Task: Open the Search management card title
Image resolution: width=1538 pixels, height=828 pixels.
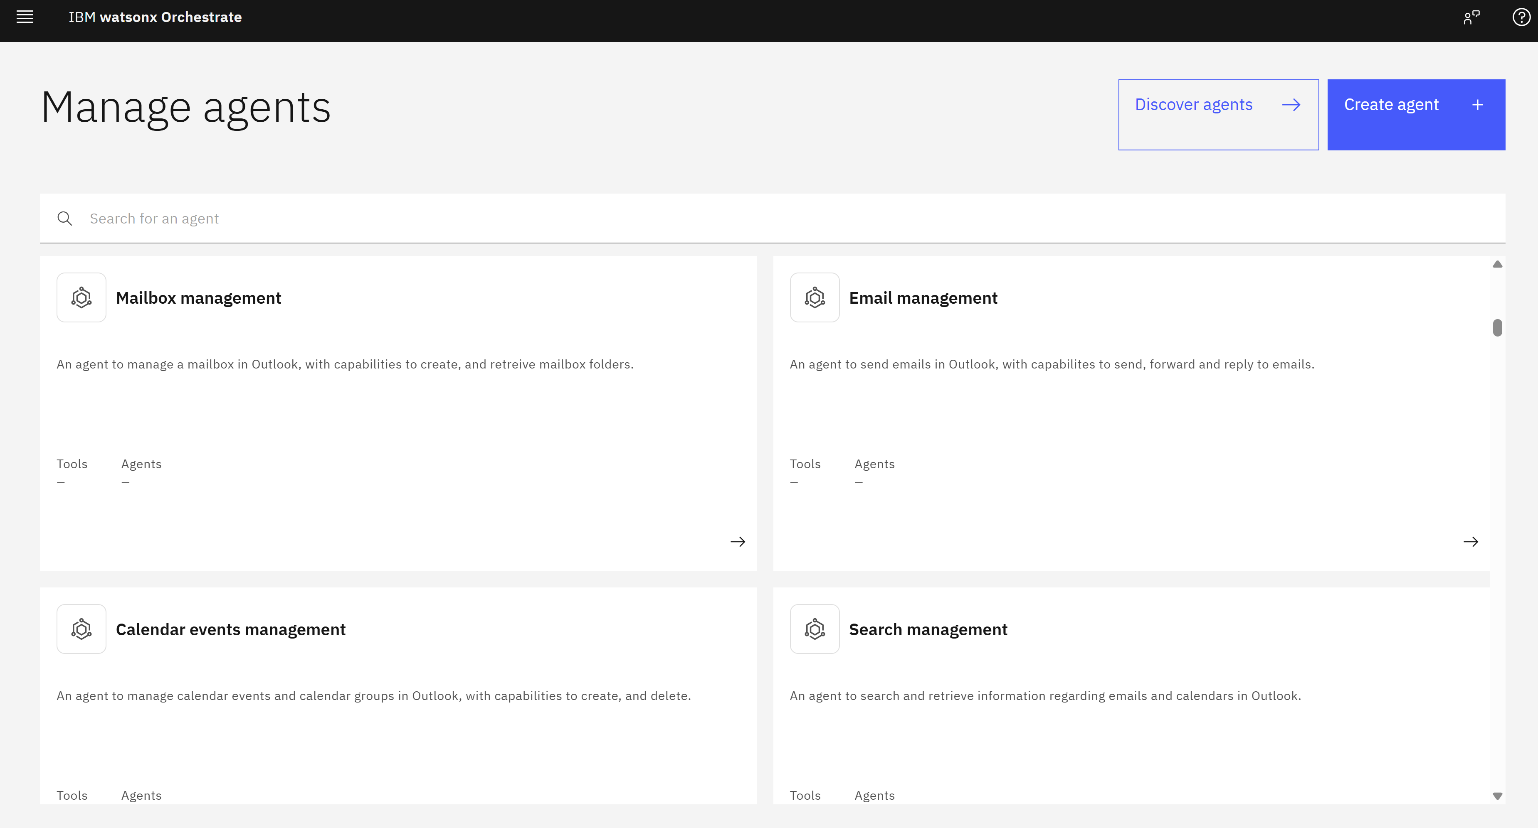Action: 928,630
